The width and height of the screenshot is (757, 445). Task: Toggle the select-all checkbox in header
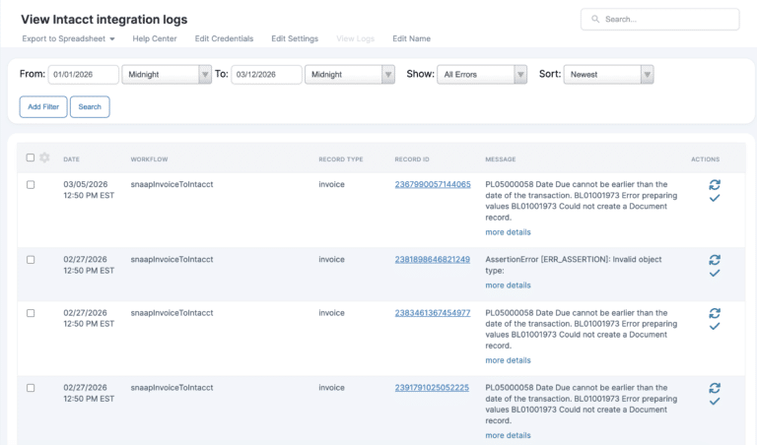coord(31,159)
